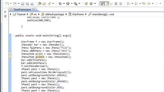
Task: Click the Save All icon
Action: [27, 4]
